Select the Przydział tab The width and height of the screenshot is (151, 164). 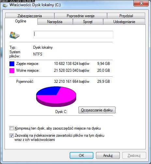tap(126, 16)
